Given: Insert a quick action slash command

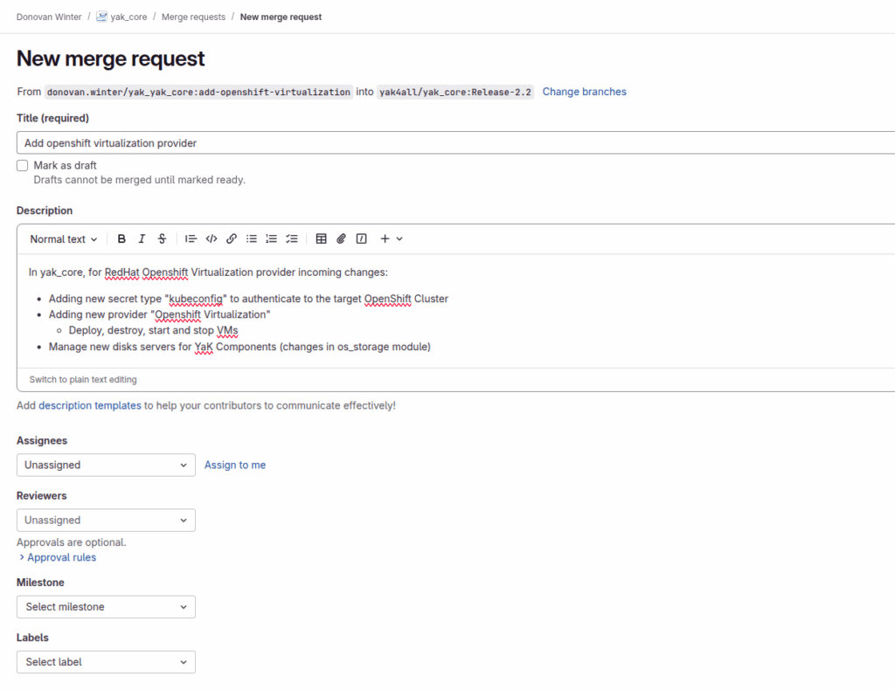Looking at the screenshot, I should tap(361, 239).
